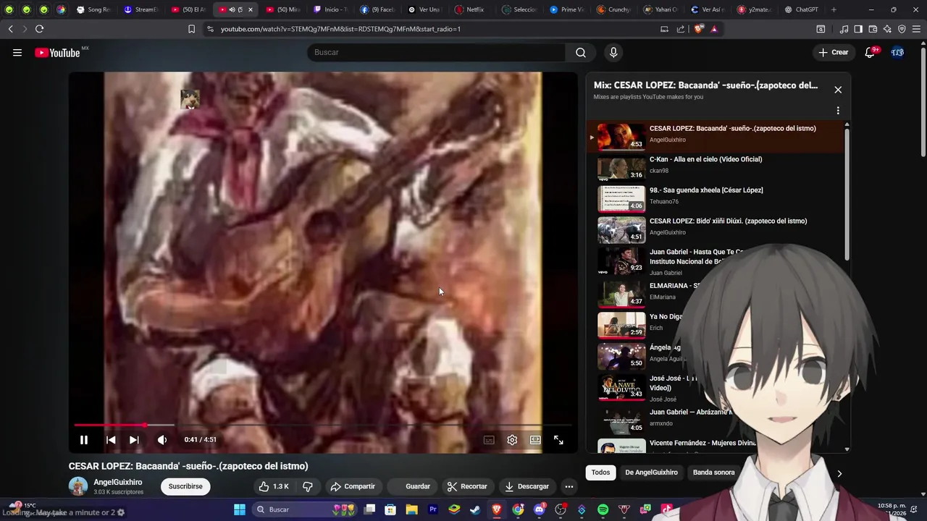Viewport: 927px width, 521px height.
Task: Dislike the video
Action: (x=308, y=486)
